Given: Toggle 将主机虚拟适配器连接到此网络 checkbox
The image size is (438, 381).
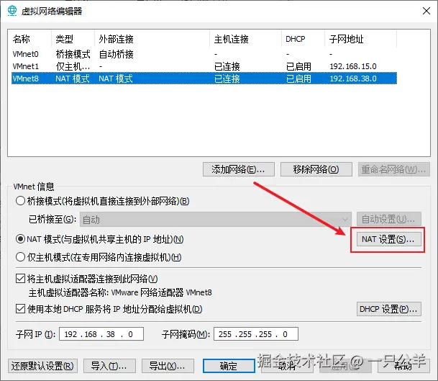Looking at the screenshot, I should click(20, 279).
